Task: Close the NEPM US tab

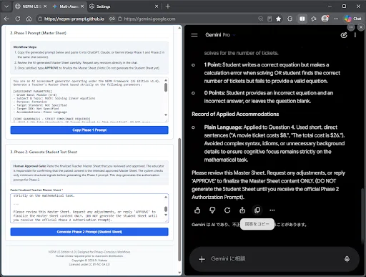Action: tap(45, 6)
